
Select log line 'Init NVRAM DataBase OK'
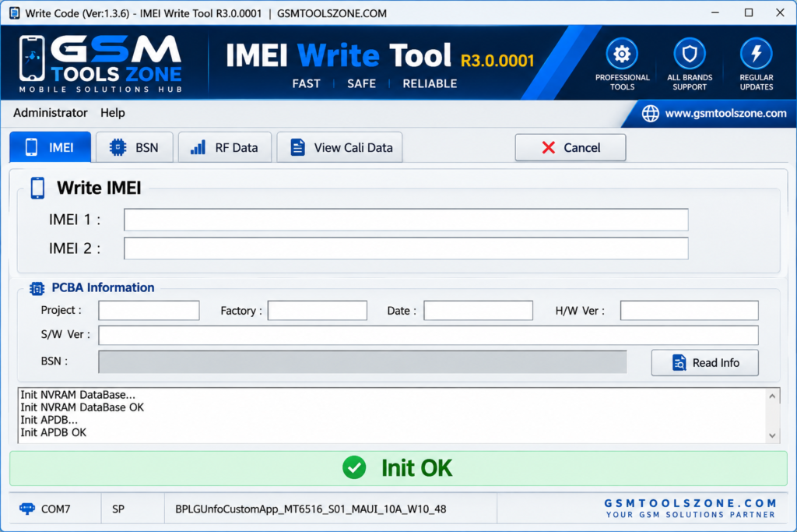point(83,407)
